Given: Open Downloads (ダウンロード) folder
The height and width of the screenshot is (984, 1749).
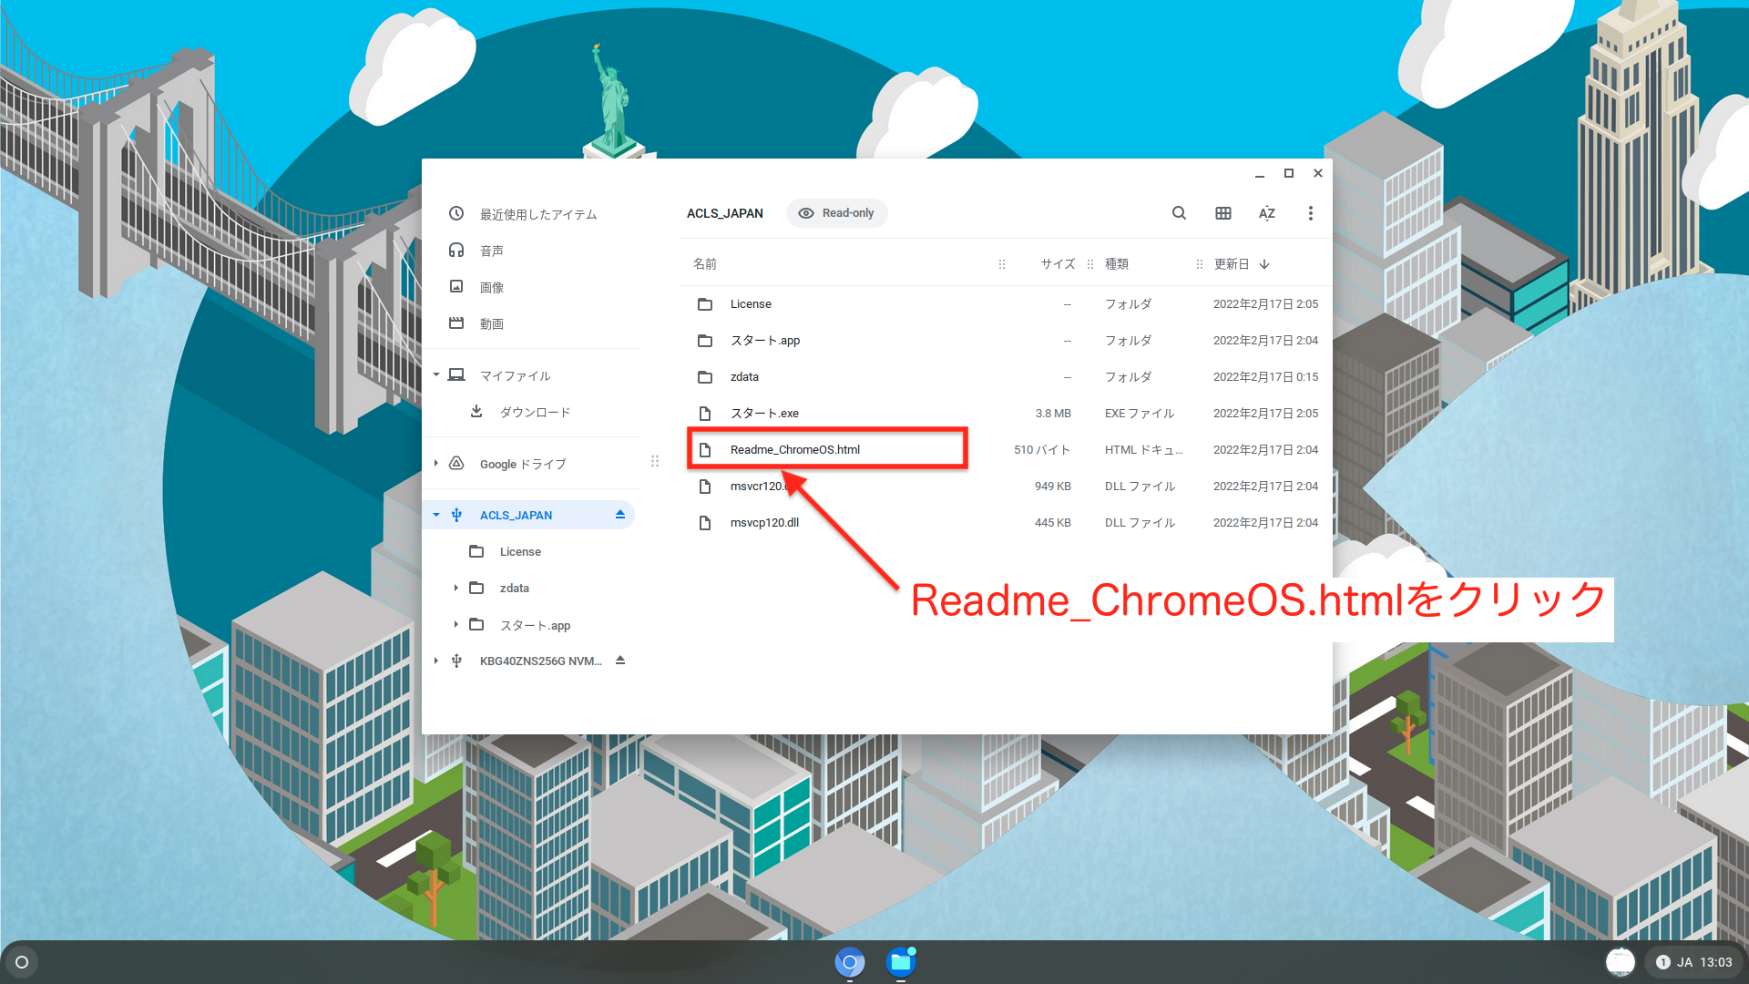Looking at the screenshot, I should (x=535, y=412).
